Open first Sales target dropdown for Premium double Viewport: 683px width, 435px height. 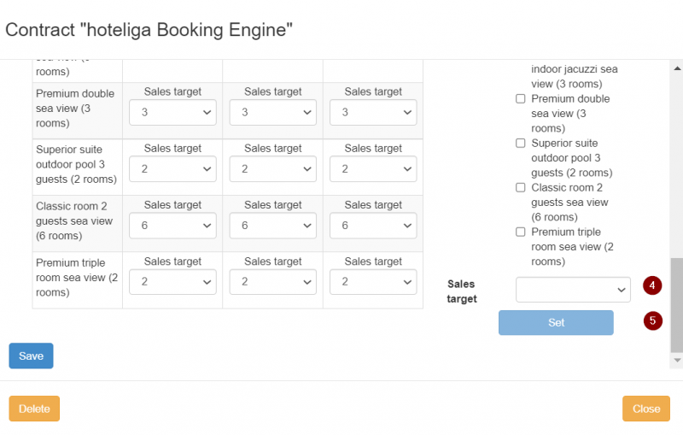point(172,113)
